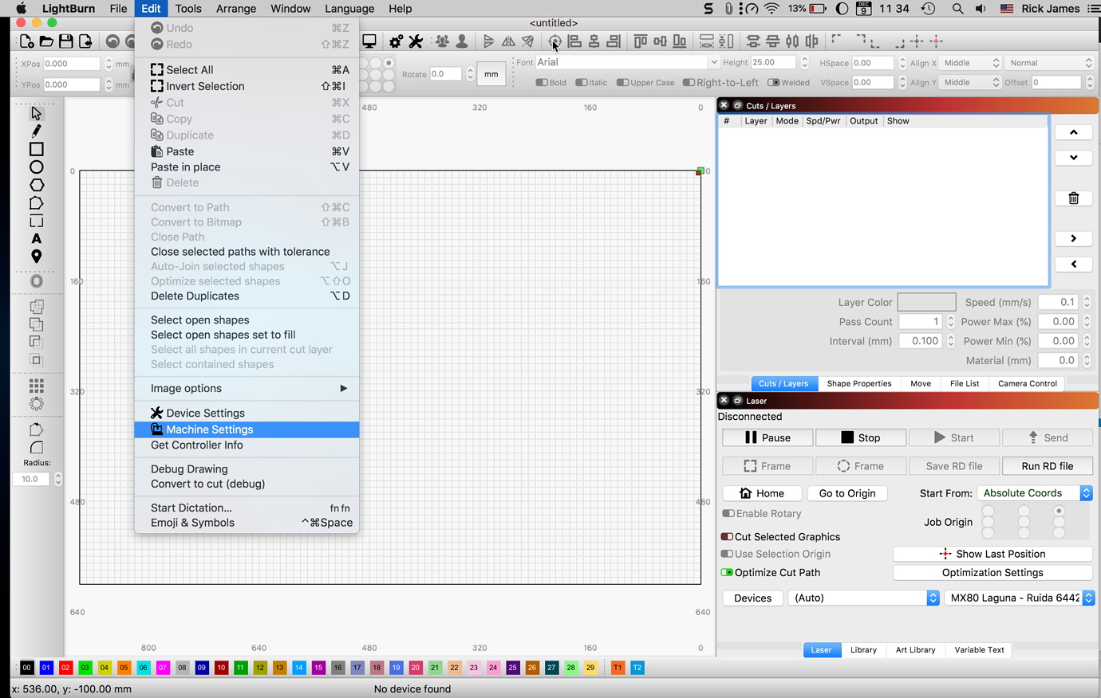Select the Draw Lines pencil tool
Screen dimensions: 1101x698
36,131
